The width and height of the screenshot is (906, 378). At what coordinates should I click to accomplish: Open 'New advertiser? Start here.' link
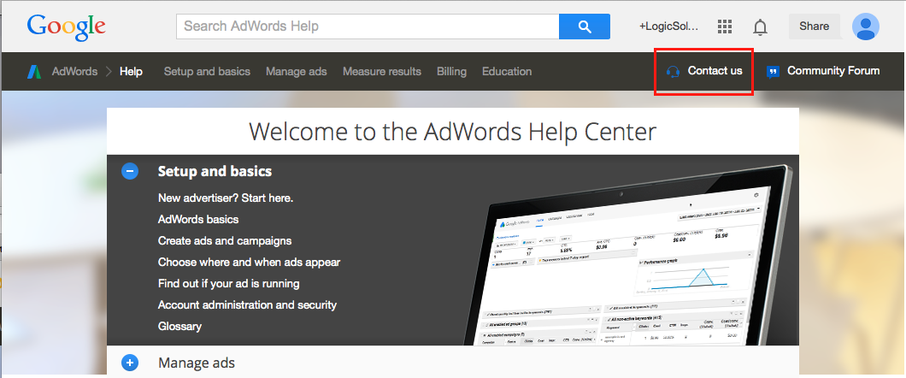click(x=226, y=198)
